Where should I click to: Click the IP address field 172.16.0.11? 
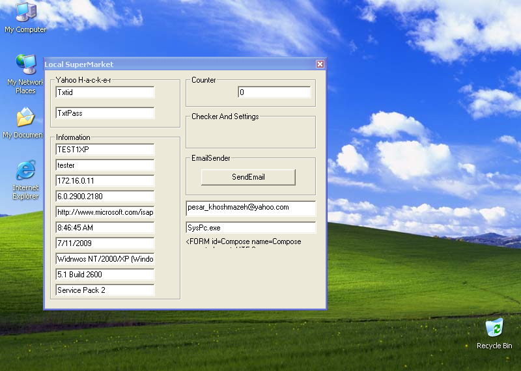click(105, 181)
